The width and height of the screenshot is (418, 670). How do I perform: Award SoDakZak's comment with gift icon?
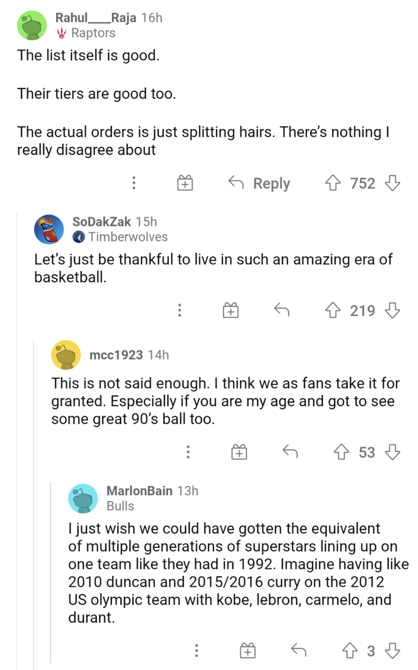231,310
